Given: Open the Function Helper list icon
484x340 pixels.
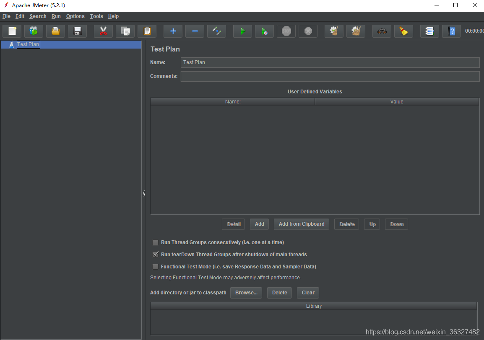Looking at the screenshot, I should 429,31.
